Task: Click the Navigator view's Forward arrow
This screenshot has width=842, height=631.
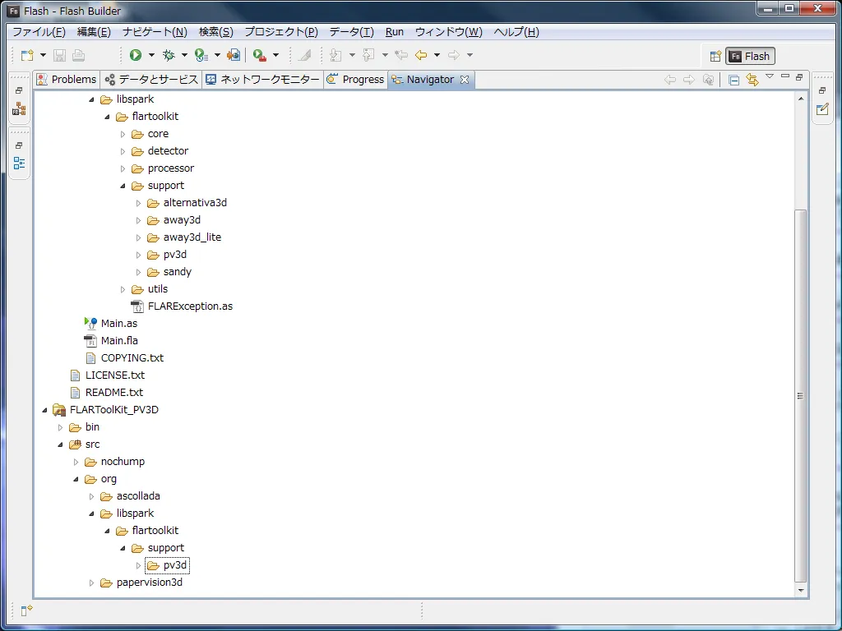Action: coord(689,80)
